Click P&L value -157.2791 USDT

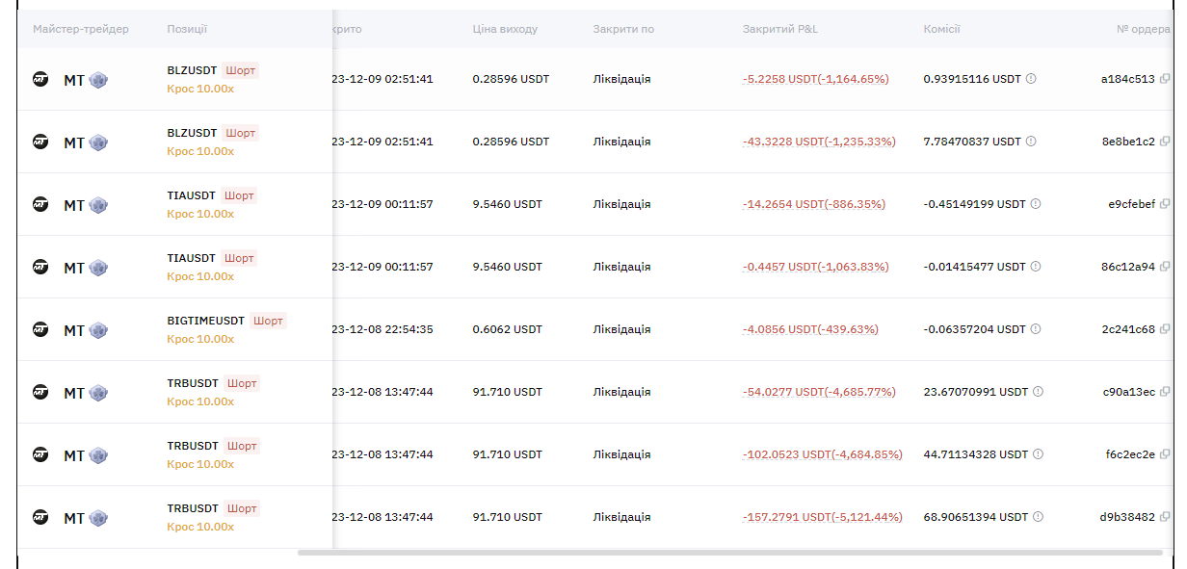822,517
